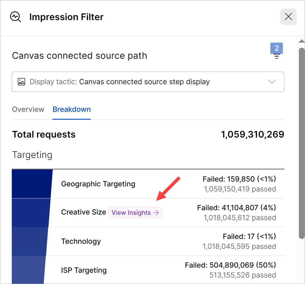Image resolution: width=305 pixels, height=284 pixels.
Task: Click the display tactic image icon
Action: click(21, 82)
